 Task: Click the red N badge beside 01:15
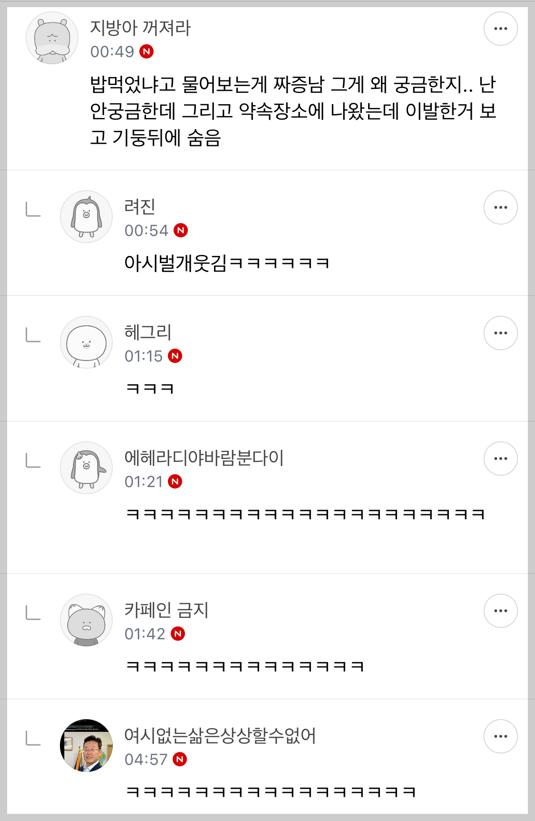click(175, 356)
